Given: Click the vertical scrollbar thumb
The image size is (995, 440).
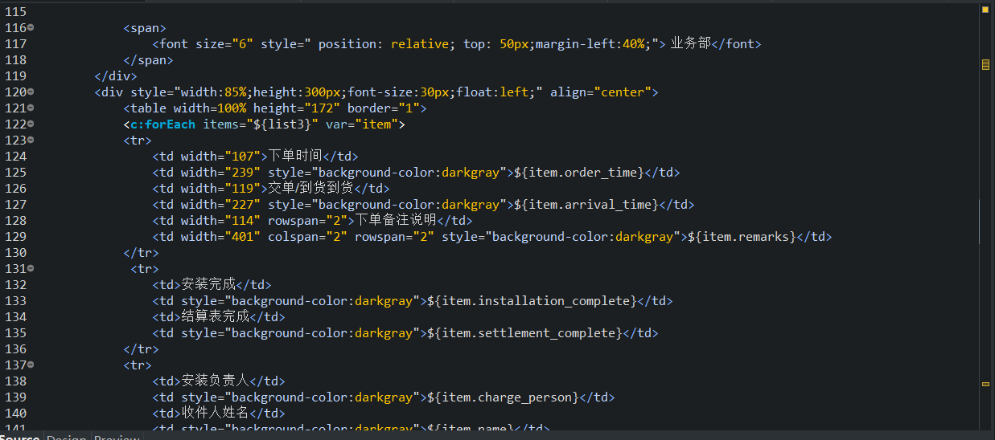Looking at the screenshot, I should [x=979, y=221].
